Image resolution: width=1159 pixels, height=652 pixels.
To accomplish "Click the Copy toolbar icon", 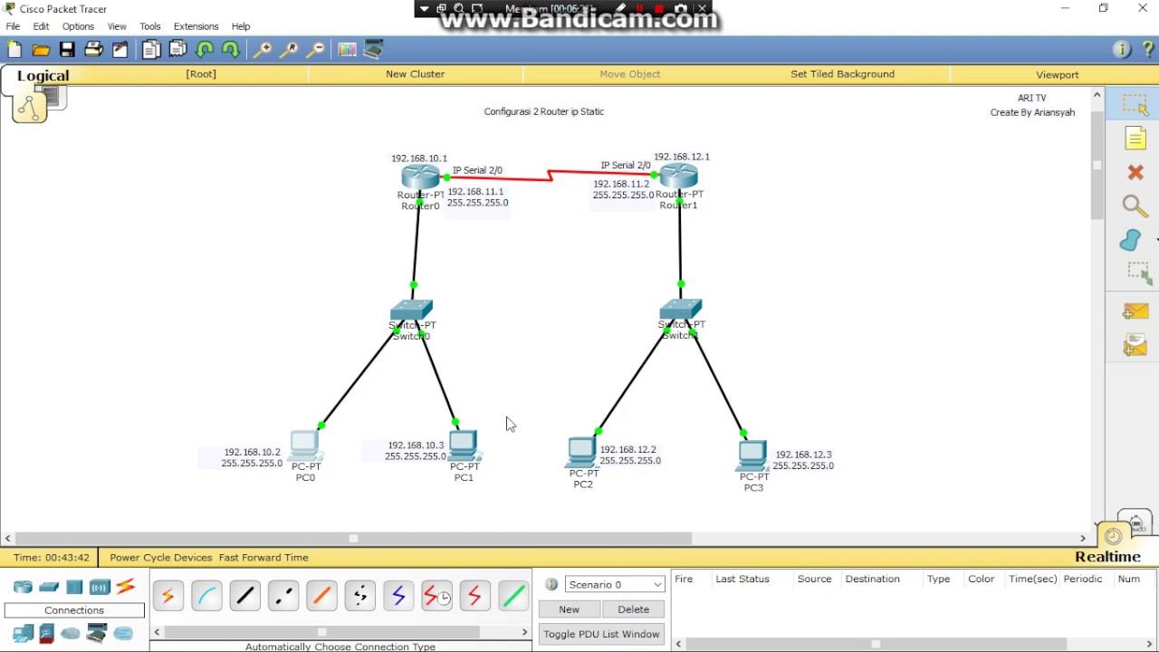I will 151,50.
